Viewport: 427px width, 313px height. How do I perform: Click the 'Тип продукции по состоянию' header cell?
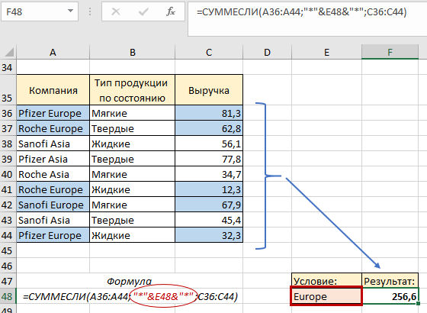(x=133, y=90)
